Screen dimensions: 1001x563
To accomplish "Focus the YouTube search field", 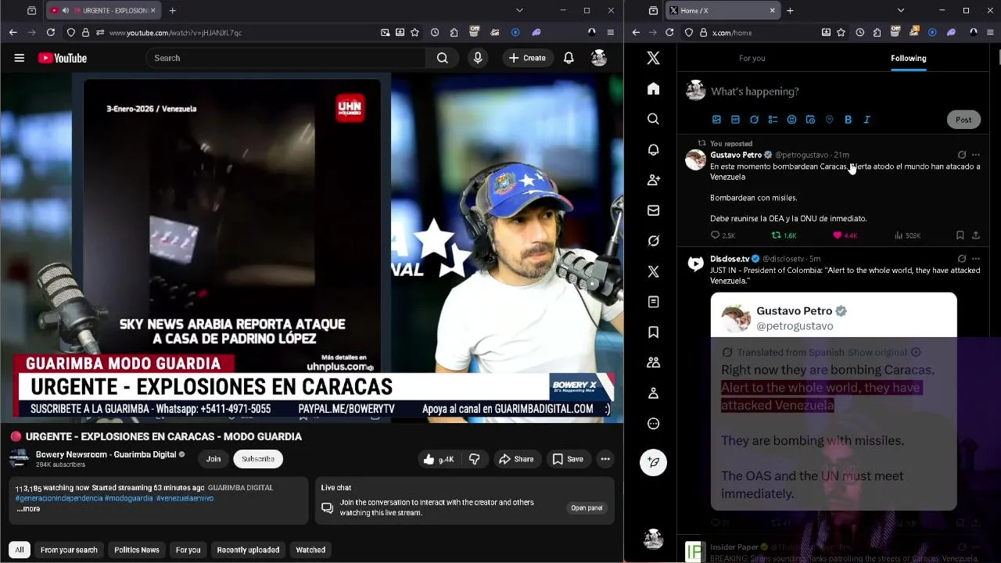I will tap(285, 58).
